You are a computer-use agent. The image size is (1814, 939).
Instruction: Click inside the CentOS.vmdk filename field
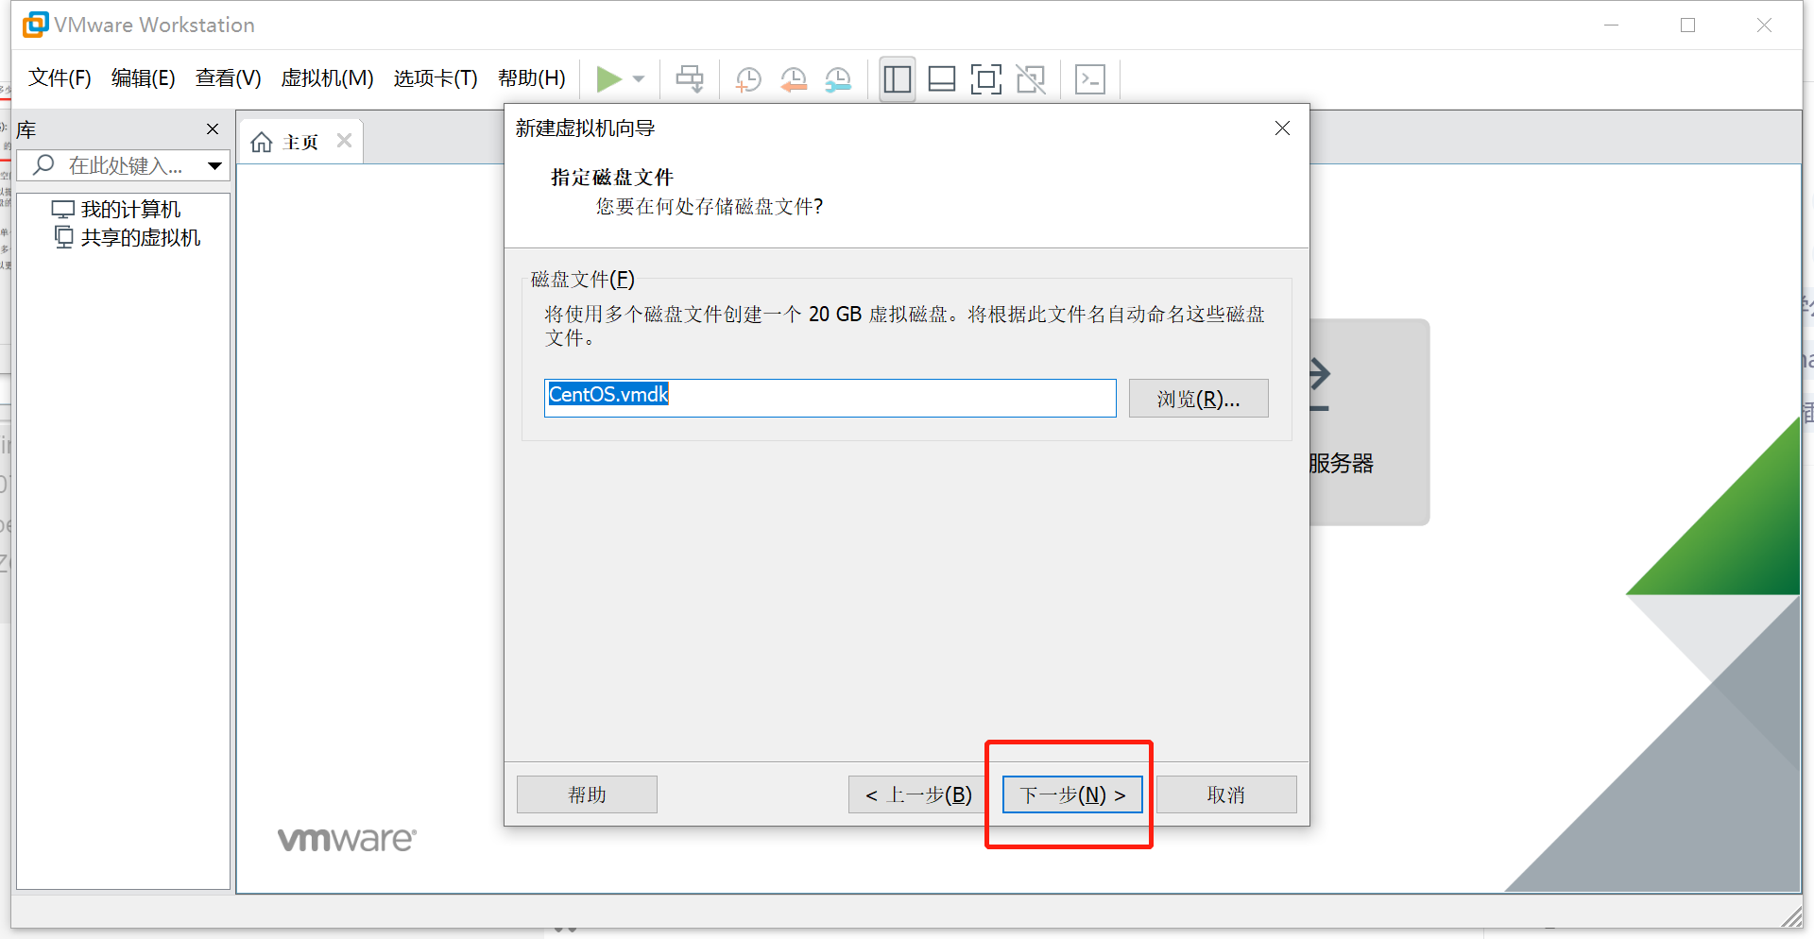coord(830,397)
